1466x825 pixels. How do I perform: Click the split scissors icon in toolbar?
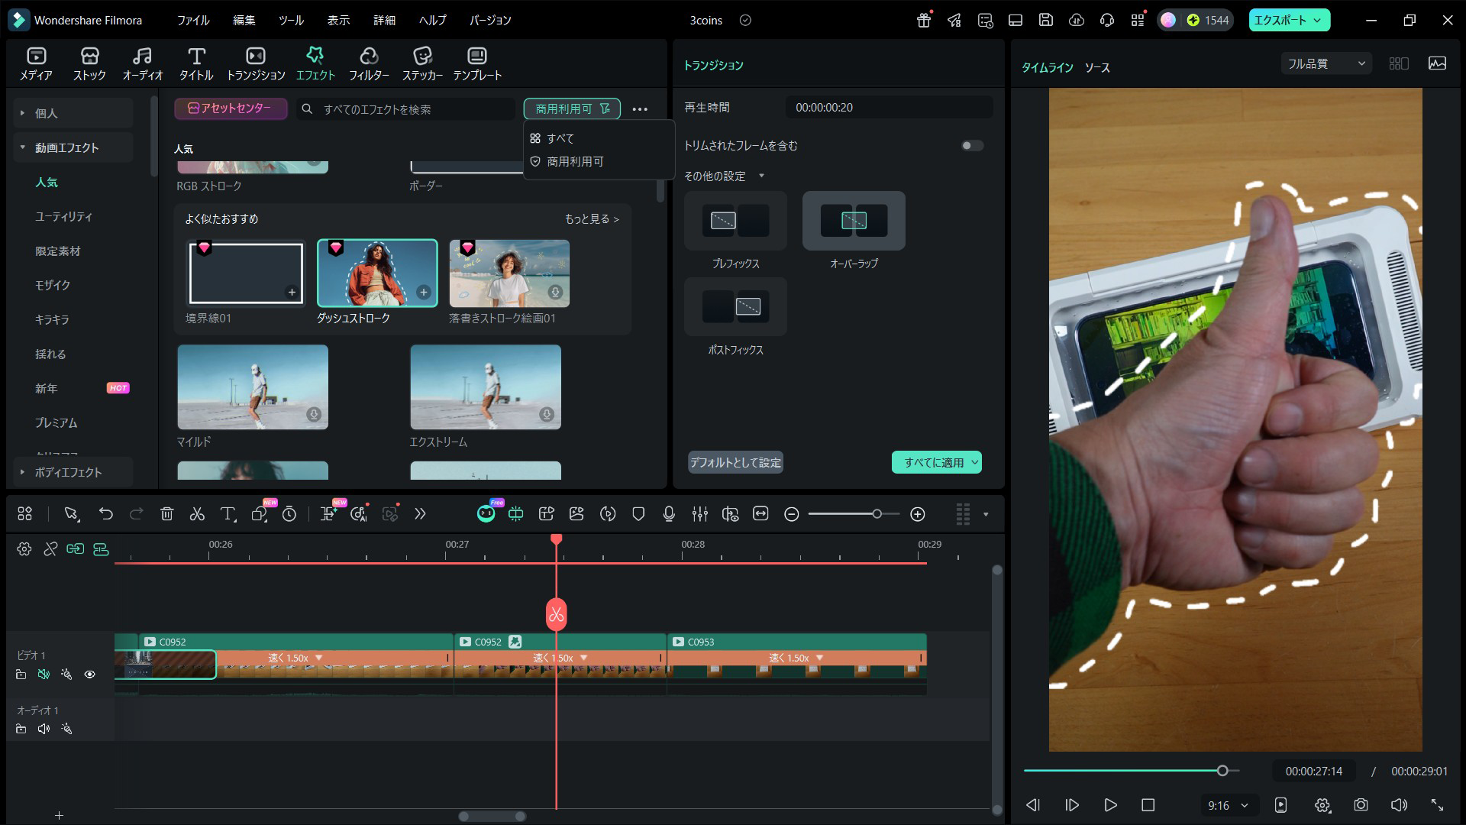[x=197, y=514]
